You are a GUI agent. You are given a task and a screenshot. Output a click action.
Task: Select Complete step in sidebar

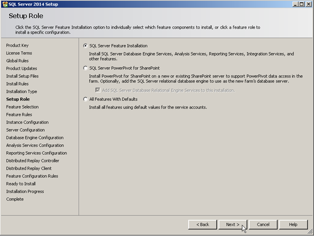[15, 199]
